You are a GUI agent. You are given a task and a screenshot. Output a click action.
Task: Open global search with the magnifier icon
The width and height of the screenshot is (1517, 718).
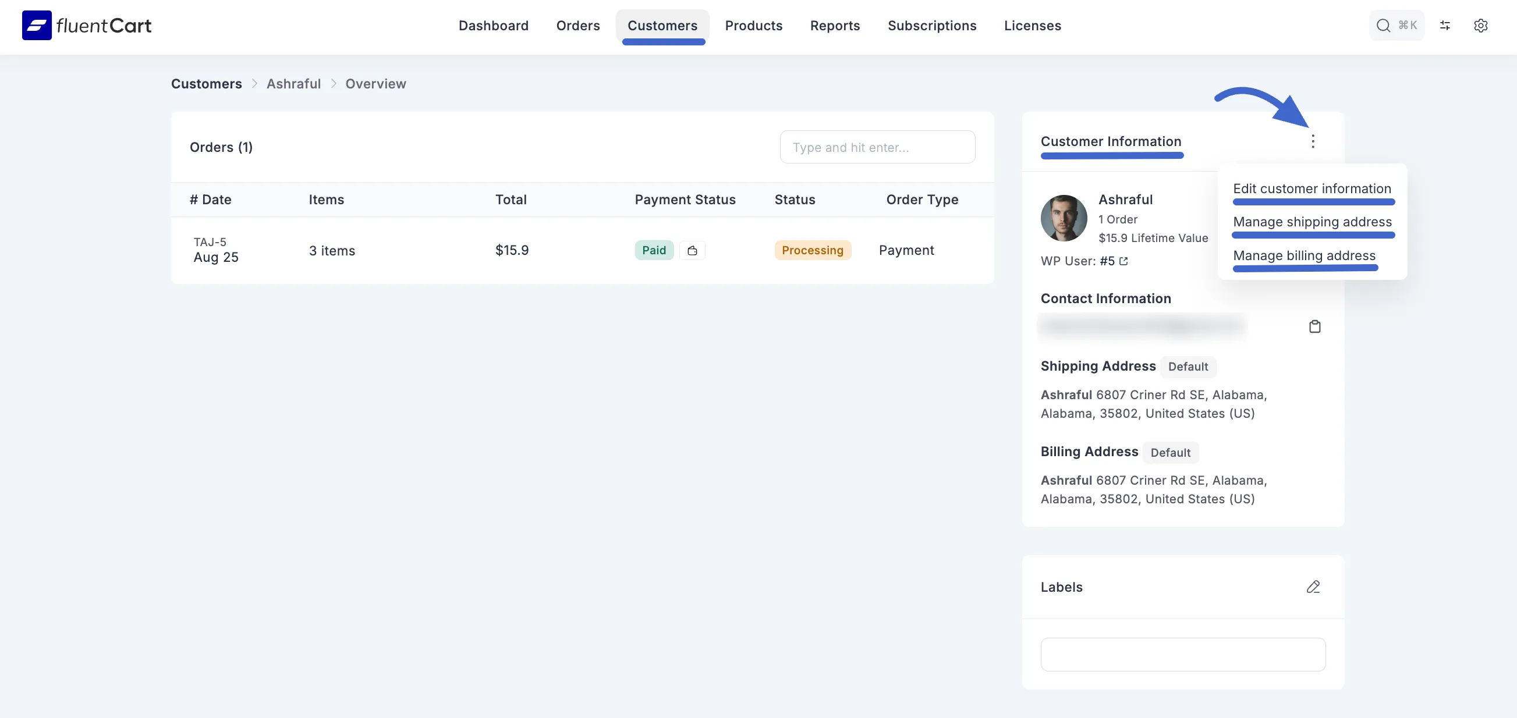1383,25
